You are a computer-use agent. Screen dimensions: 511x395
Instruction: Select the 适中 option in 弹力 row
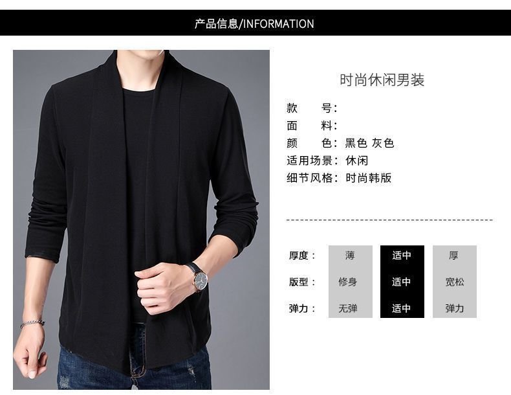point(402,308)
